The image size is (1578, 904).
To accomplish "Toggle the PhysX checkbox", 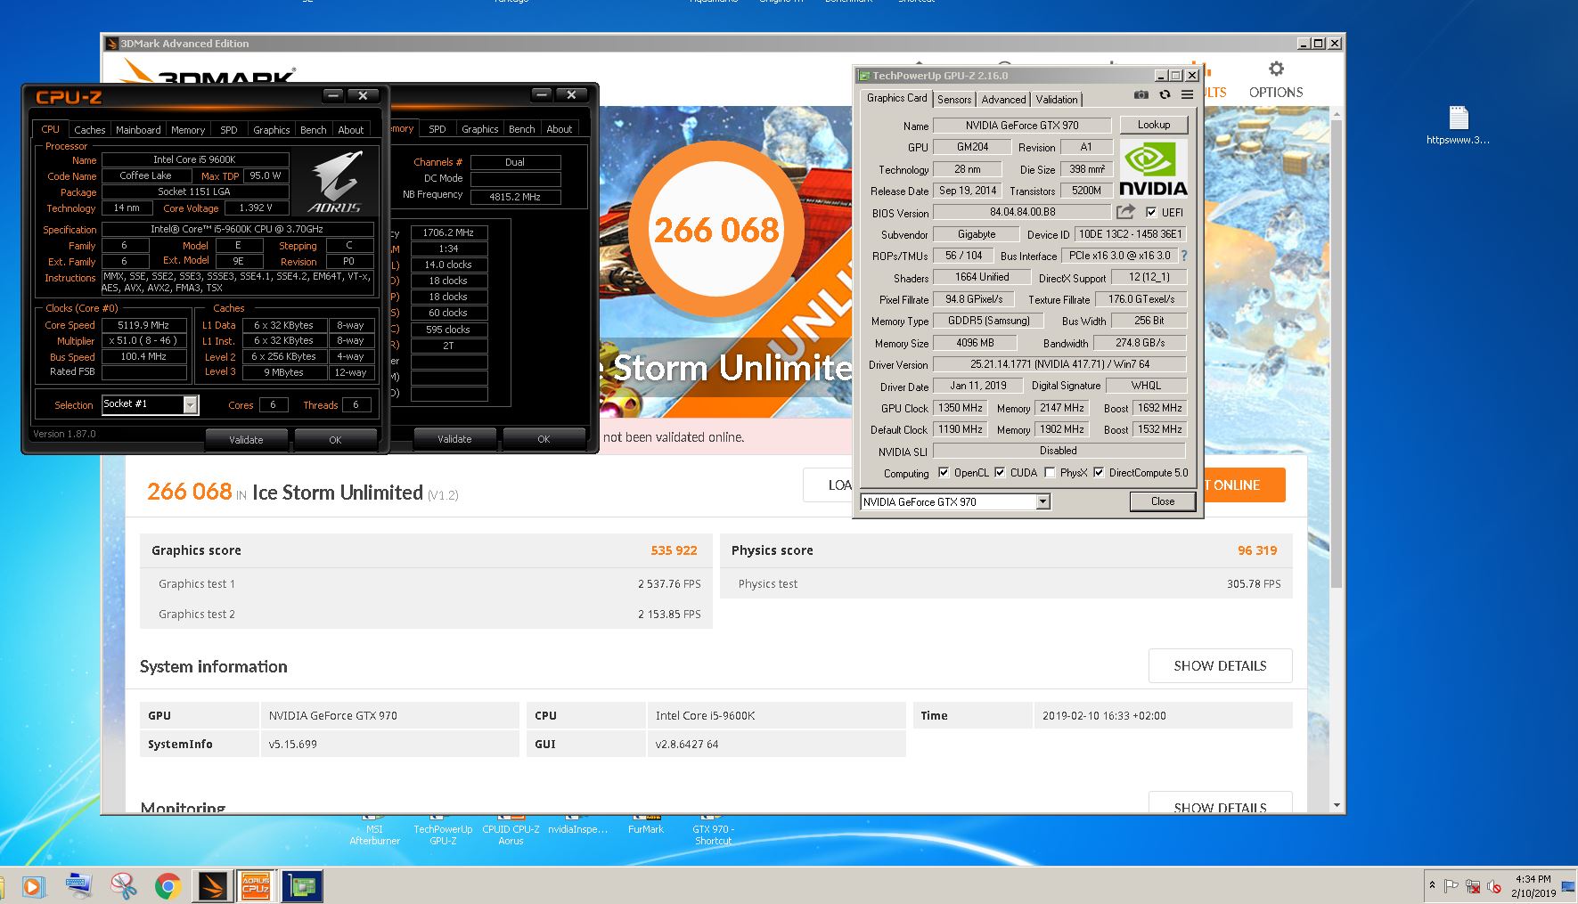I will pyautogui.click(x=1050, y=472).
